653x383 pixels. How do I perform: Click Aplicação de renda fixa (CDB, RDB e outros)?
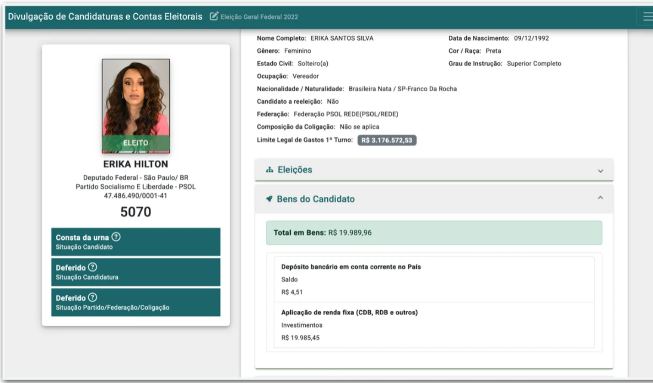pyautogui.click(x=349, y=313)
